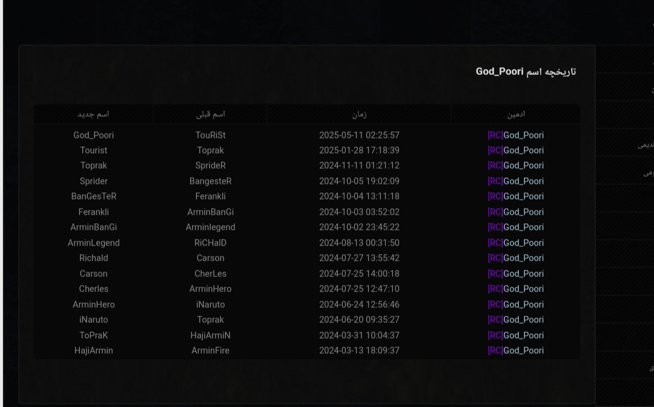Select the new name HajiArmin cell
The image size is (654, 407).
point(93,351)
